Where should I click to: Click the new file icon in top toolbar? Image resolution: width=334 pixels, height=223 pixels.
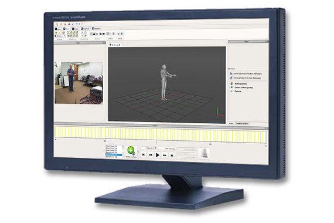[x=57, y=24]
